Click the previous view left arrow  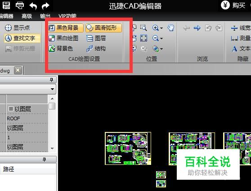(187, 28)
